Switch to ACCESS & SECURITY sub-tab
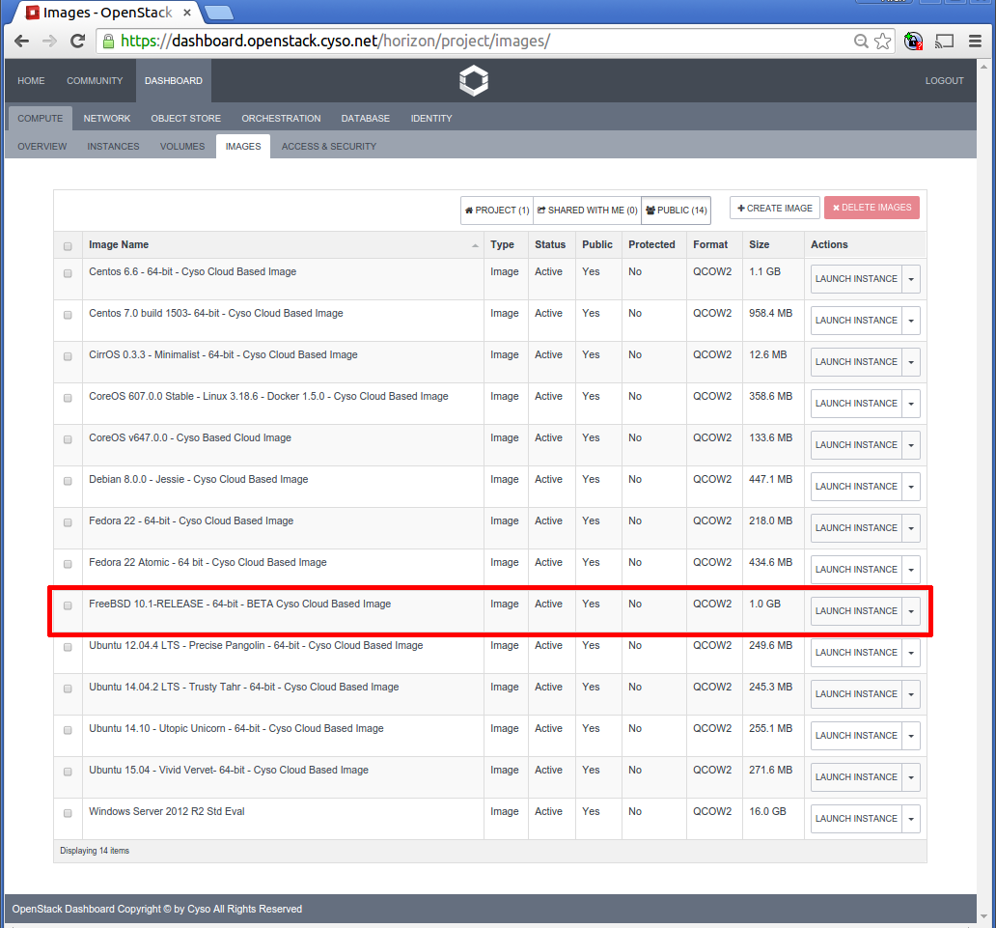Image resolution: width=996 pixels, height=928 pixels. pyautogui.click(x=329, y=146)
